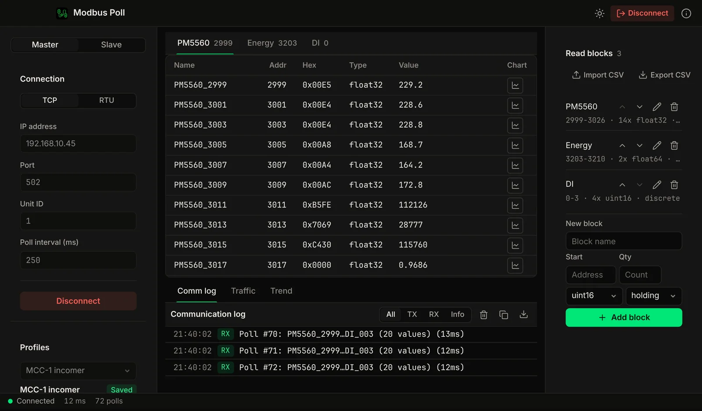The image size is (702, 411).
Task: Edit the DI read block
Action: [x=657, y=184]
